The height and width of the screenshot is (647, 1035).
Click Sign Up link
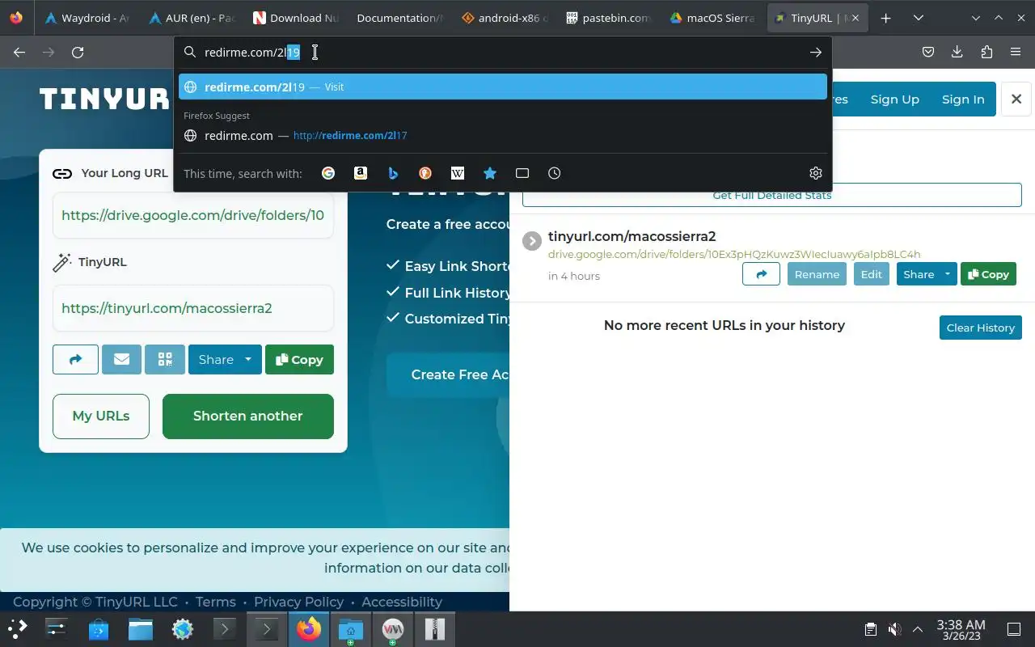click(x=894, y=99)
